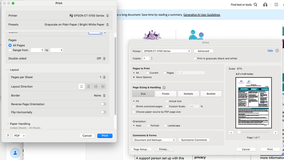Select the All Pages radio button
This screenshot has height=160, width=284.
tap(10, 45)
